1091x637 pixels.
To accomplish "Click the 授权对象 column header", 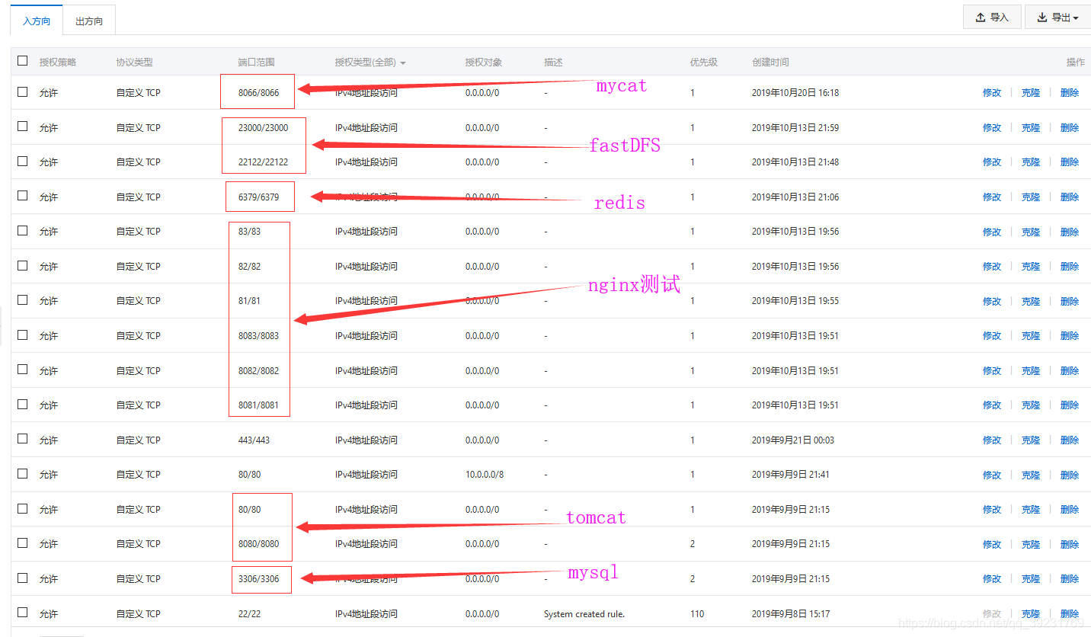I will tap(484, 62).
